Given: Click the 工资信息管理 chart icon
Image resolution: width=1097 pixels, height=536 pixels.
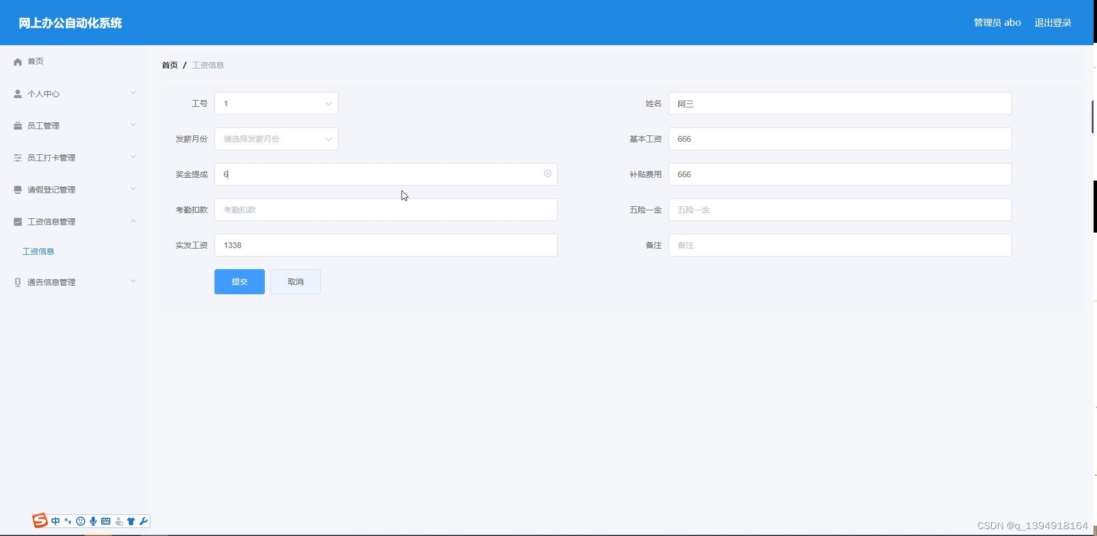Looking at the screenshot, I should click(18, 222).
